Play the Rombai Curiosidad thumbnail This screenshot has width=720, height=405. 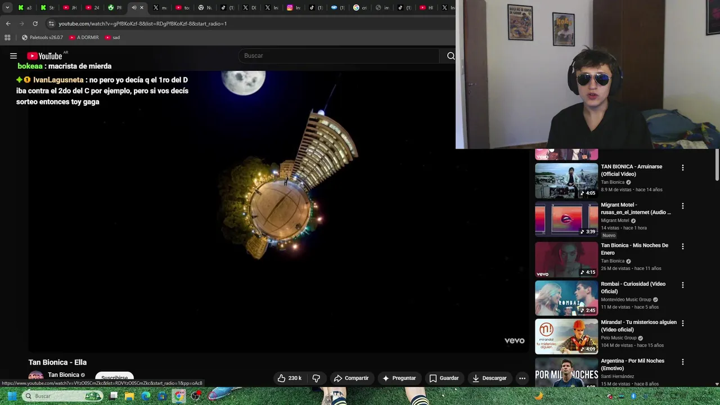tap(566, 298)
